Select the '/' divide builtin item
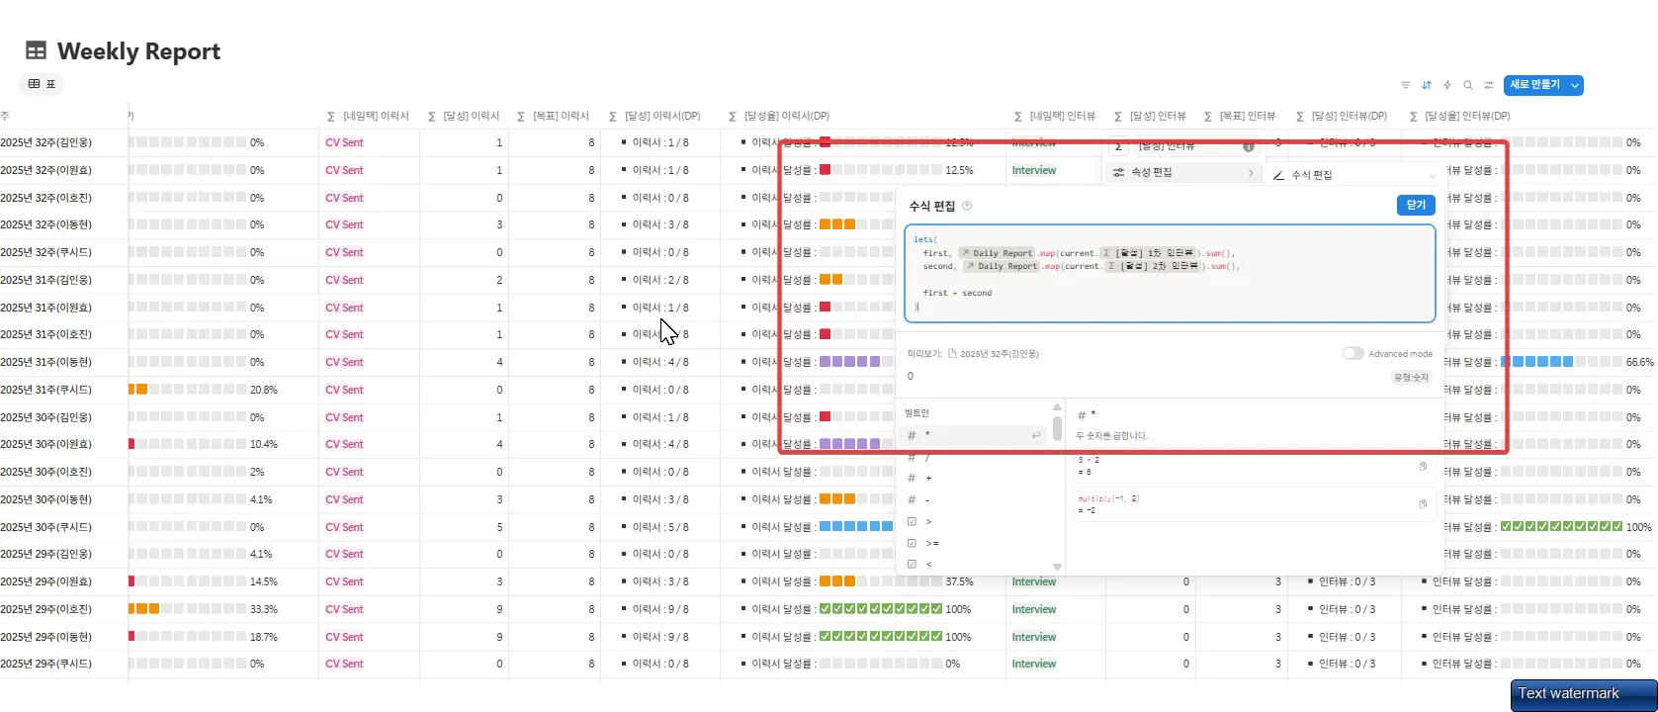1658x712 pixels. coord(974,457)
